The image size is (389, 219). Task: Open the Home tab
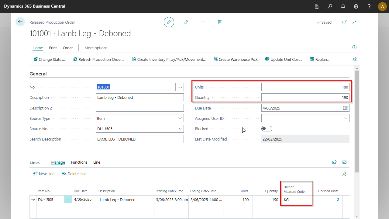click(x=38, y=48)
